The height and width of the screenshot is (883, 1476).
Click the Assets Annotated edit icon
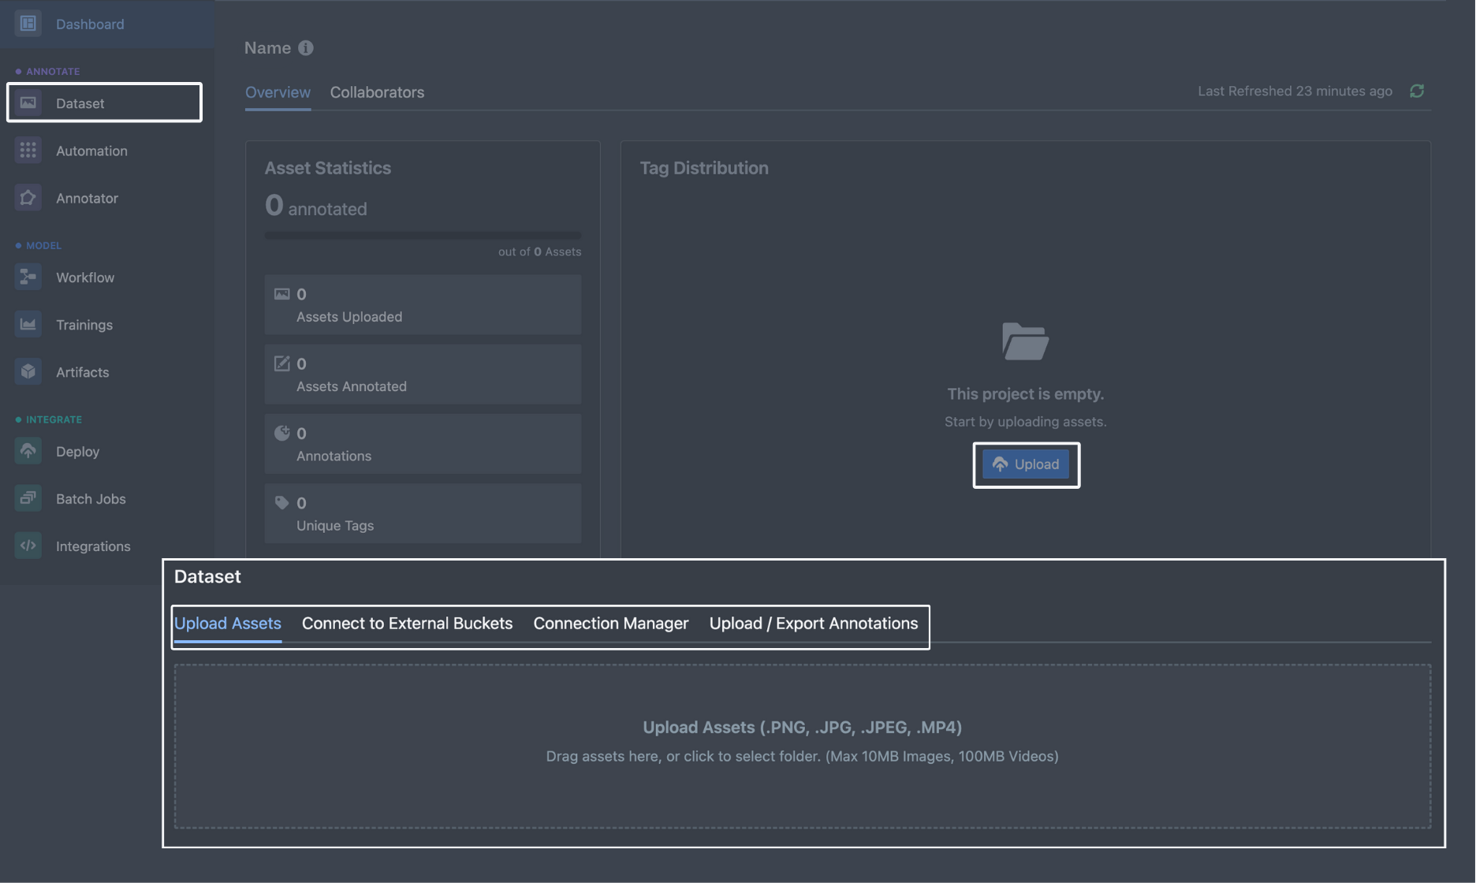(281, 363)
